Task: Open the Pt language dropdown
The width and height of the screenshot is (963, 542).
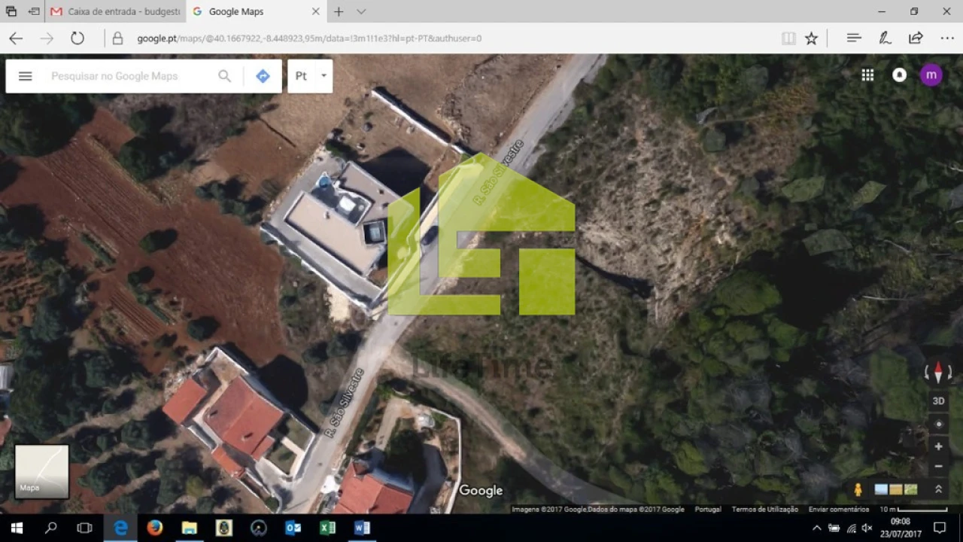Action: click(x=310, y=76)
